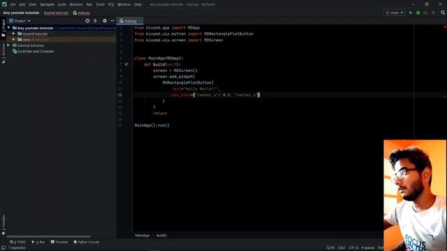Click the expand/collapse all icon in Project panel
Image resolution: width=447 pixels, height=251 pixels.
(95, 21)
